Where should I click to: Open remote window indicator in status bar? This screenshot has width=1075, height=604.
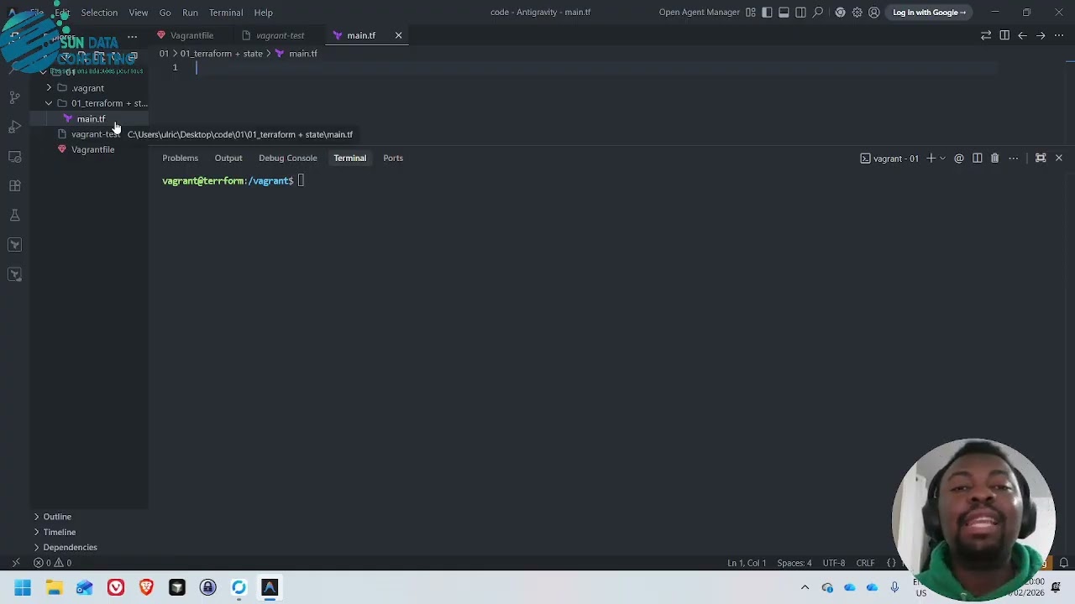tap(15, 563)
